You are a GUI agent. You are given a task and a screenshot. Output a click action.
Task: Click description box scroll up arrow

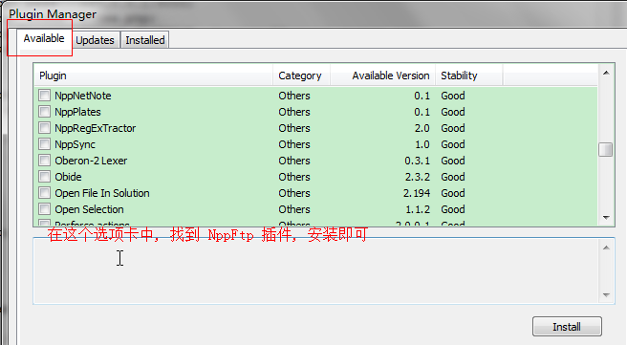point(606,248)
